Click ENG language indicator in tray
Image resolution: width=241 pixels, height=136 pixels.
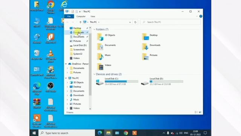tap(186, 133)
